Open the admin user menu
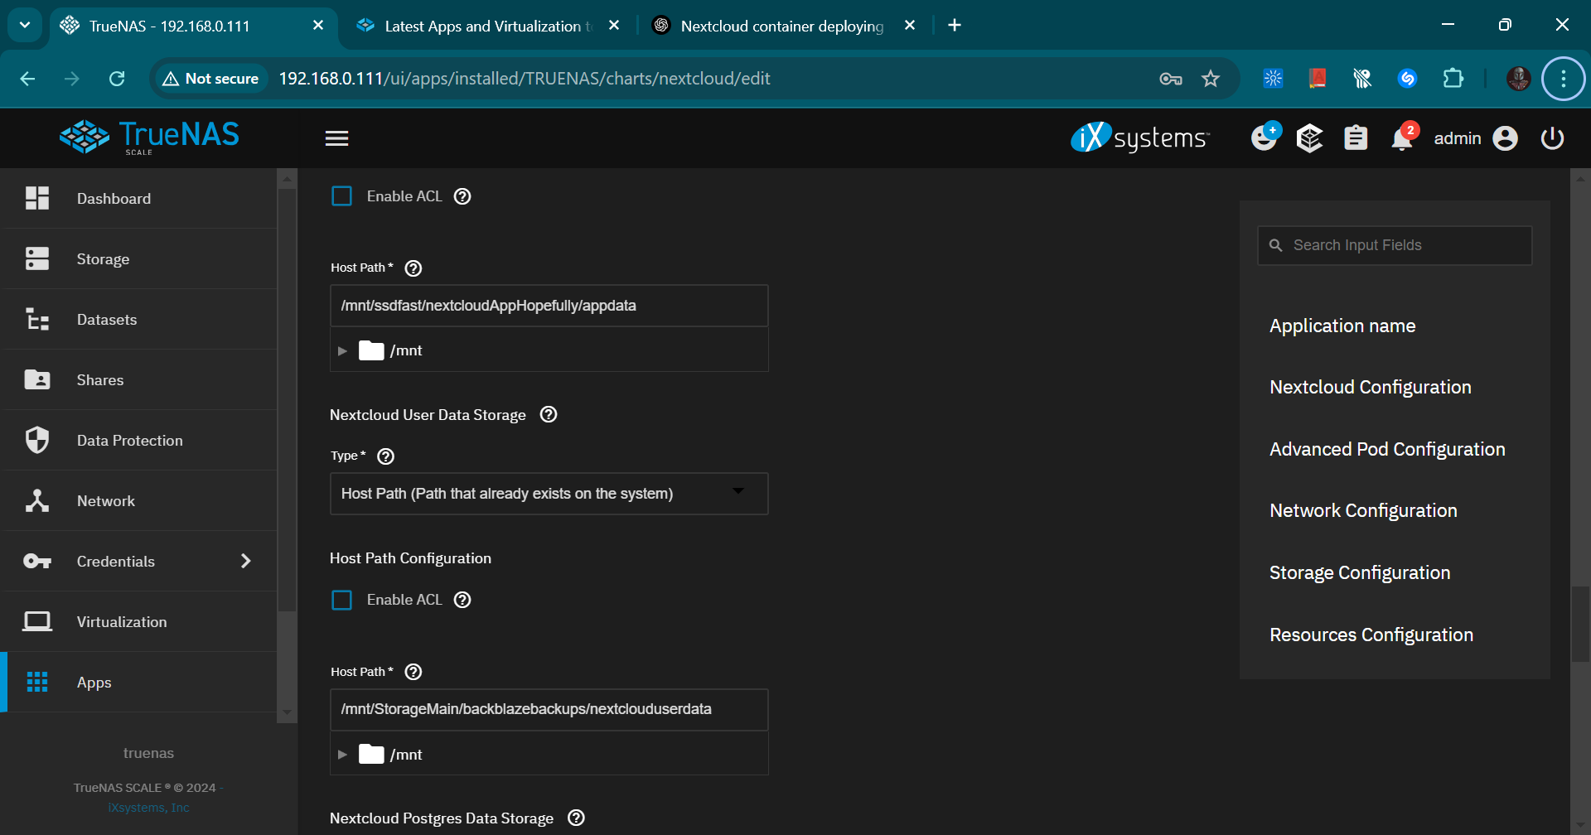The height and width of the screenshot is (835, 1591). click(x=1476, y=138)
